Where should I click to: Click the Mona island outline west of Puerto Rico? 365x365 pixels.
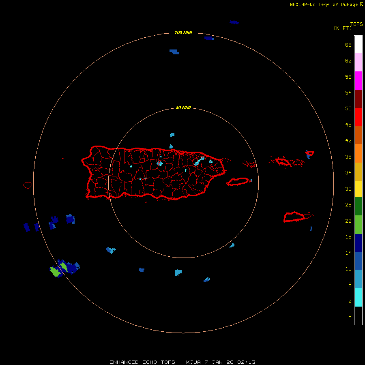pyautogui.click(x=28, y=185)
